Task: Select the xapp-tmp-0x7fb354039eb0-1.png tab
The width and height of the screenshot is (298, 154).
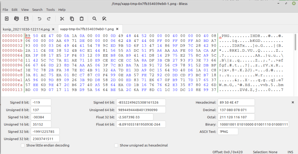Action: (x=87, y=29)
